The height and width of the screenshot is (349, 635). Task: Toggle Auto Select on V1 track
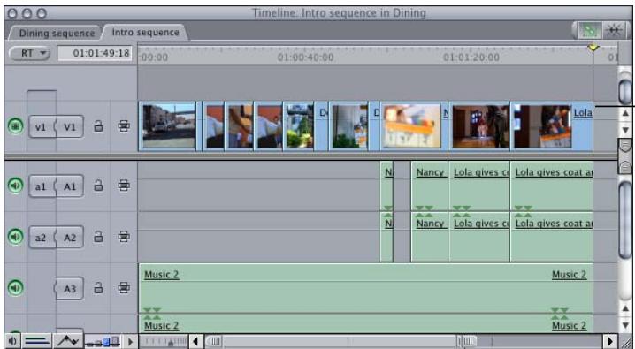pos(124,126)
